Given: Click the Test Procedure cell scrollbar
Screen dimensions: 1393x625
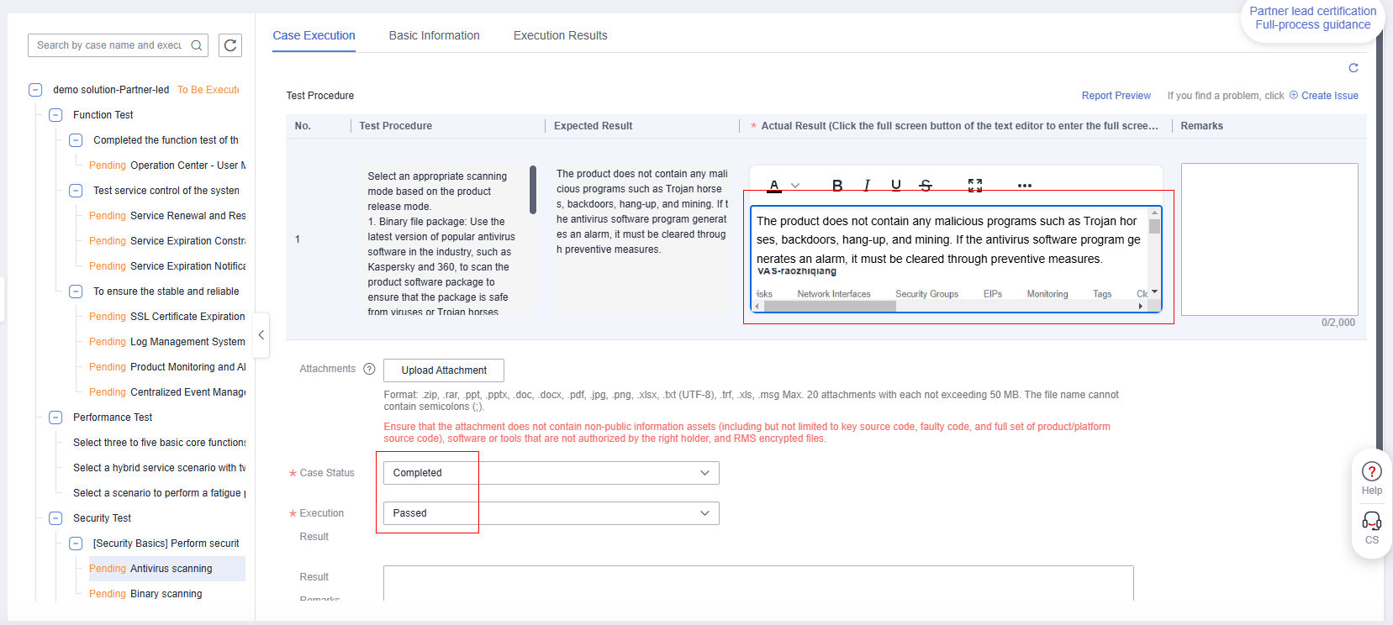Looking at the screenshot, I should [x=533, y=190].
